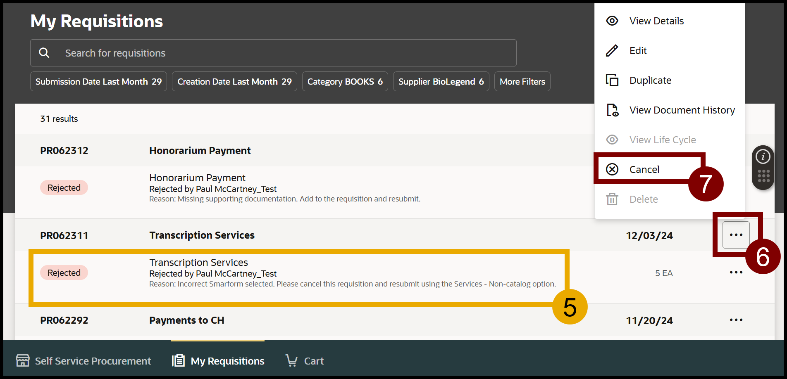Click the Cart icon in bottom bar
Image resolution: width=787 pixels, height=379 pixels.
tap(291, 360)
